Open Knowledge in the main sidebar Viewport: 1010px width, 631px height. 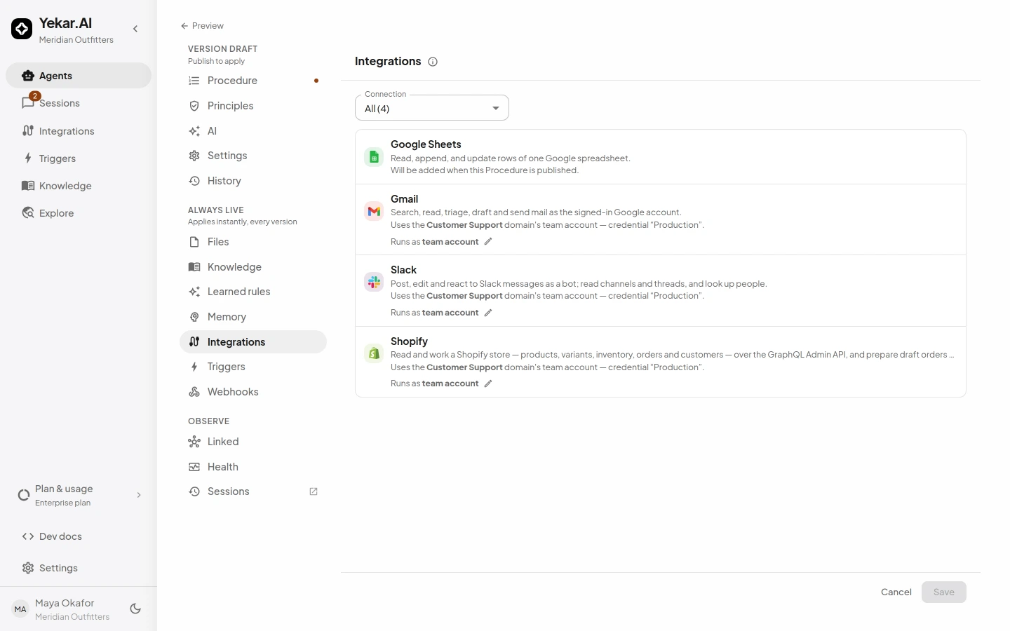click(x=79, y=186)
